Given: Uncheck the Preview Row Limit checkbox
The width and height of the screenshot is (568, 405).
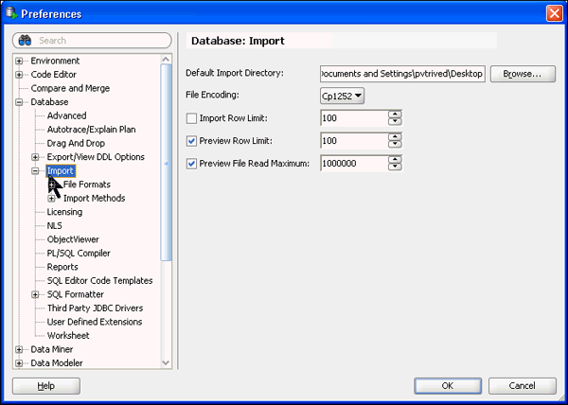Looking at the screenshot, I should (192, 141).
